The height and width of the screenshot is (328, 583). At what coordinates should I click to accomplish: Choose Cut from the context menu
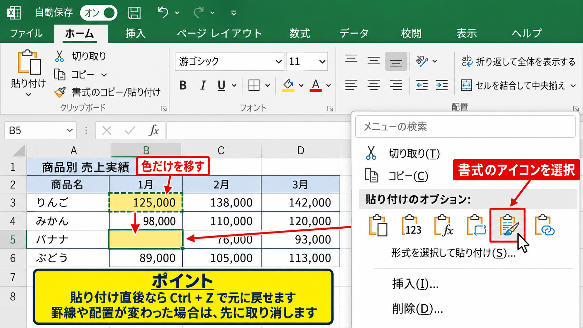click(414, 153)
